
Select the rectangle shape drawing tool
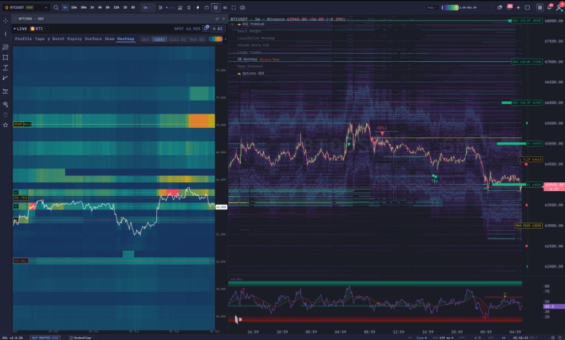click(6, 57)
